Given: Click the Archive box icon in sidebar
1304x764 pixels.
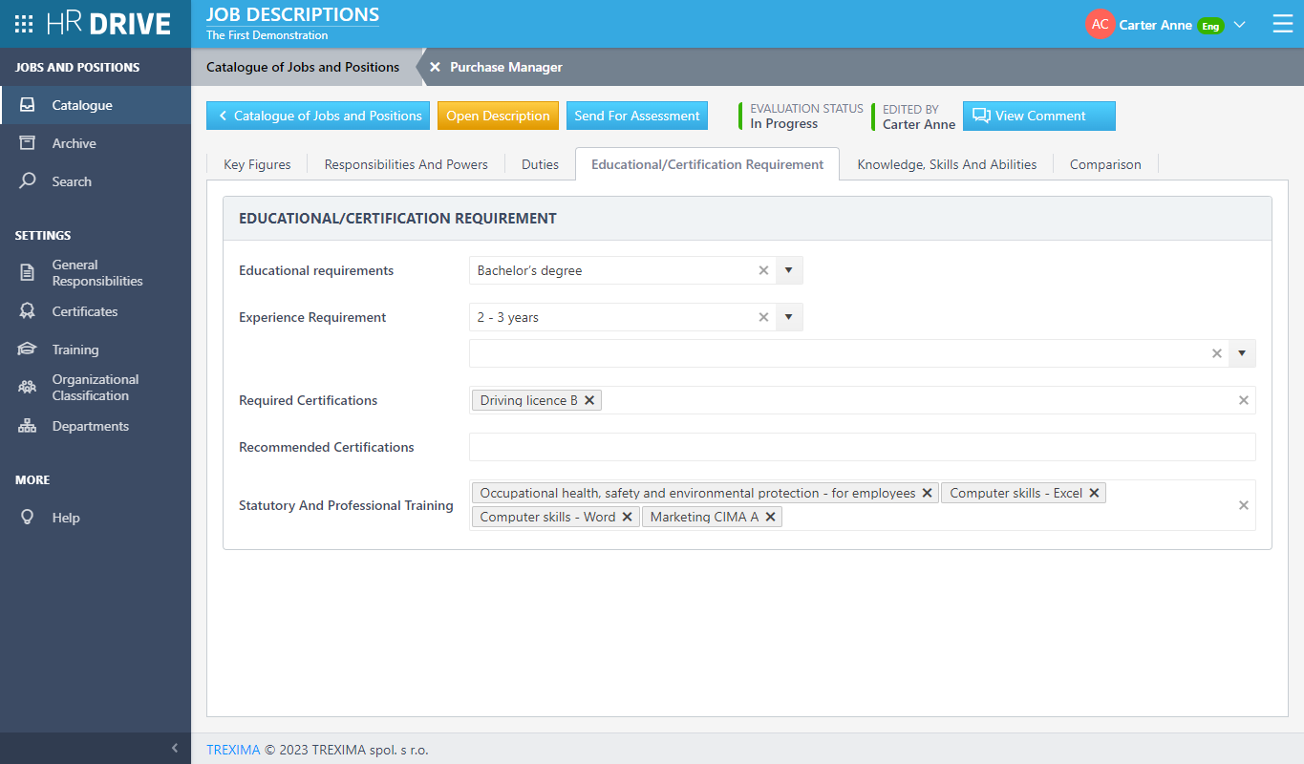Looking at the screenshot, I should point(28,143).
